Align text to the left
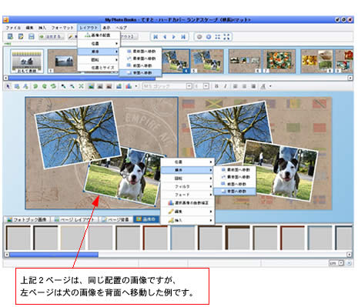Image resolution: width=358 pixels, height=307 pixels. pos(235,86)
